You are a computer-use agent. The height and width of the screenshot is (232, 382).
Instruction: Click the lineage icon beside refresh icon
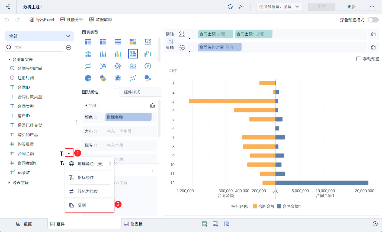coord(241,7)
